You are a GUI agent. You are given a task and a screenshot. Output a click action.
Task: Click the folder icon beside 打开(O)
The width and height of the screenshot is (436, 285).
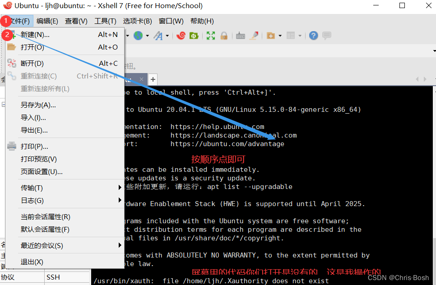12,47
